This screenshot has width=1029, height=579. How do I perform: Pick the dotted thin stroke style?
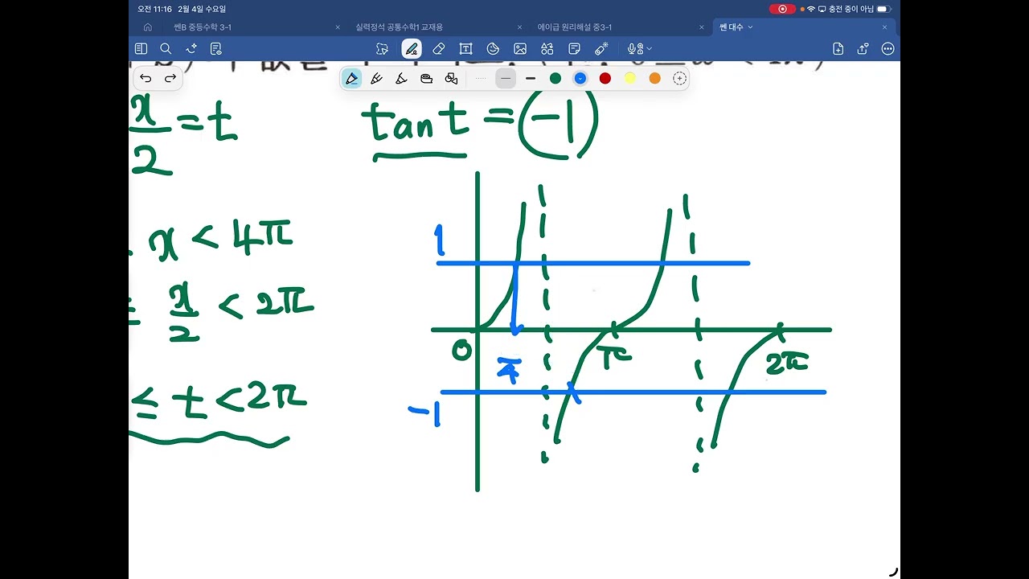(481, 78)
